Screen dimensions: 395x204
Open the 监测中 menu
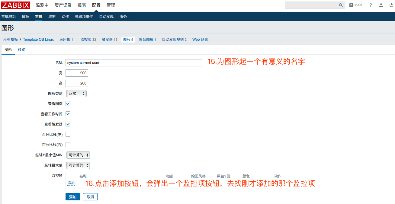42,5
